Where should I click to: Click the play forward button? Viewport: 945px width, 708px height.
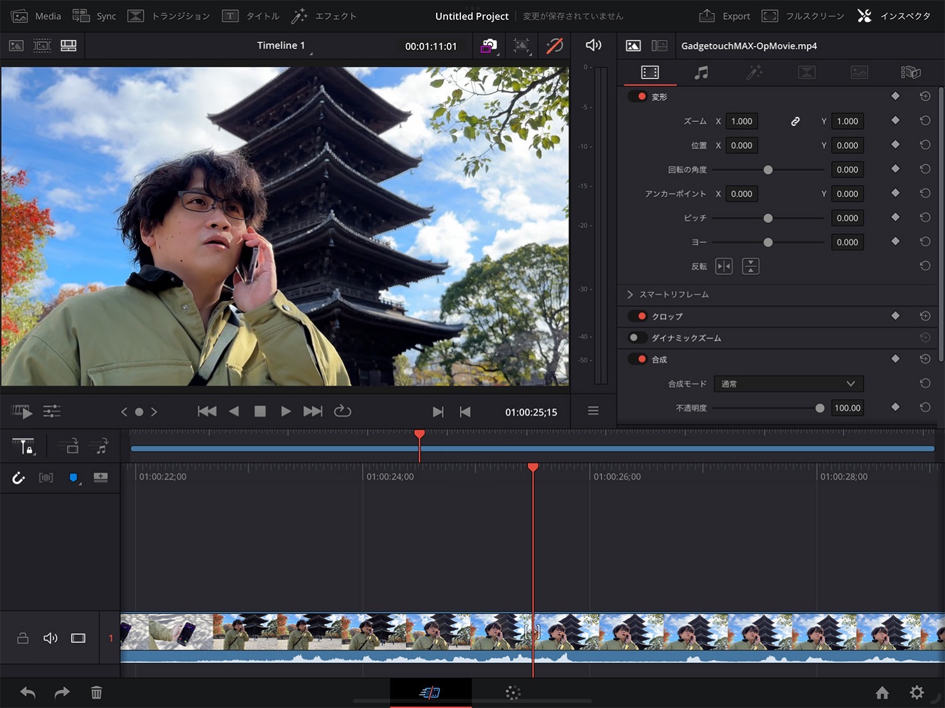[286, 412]
